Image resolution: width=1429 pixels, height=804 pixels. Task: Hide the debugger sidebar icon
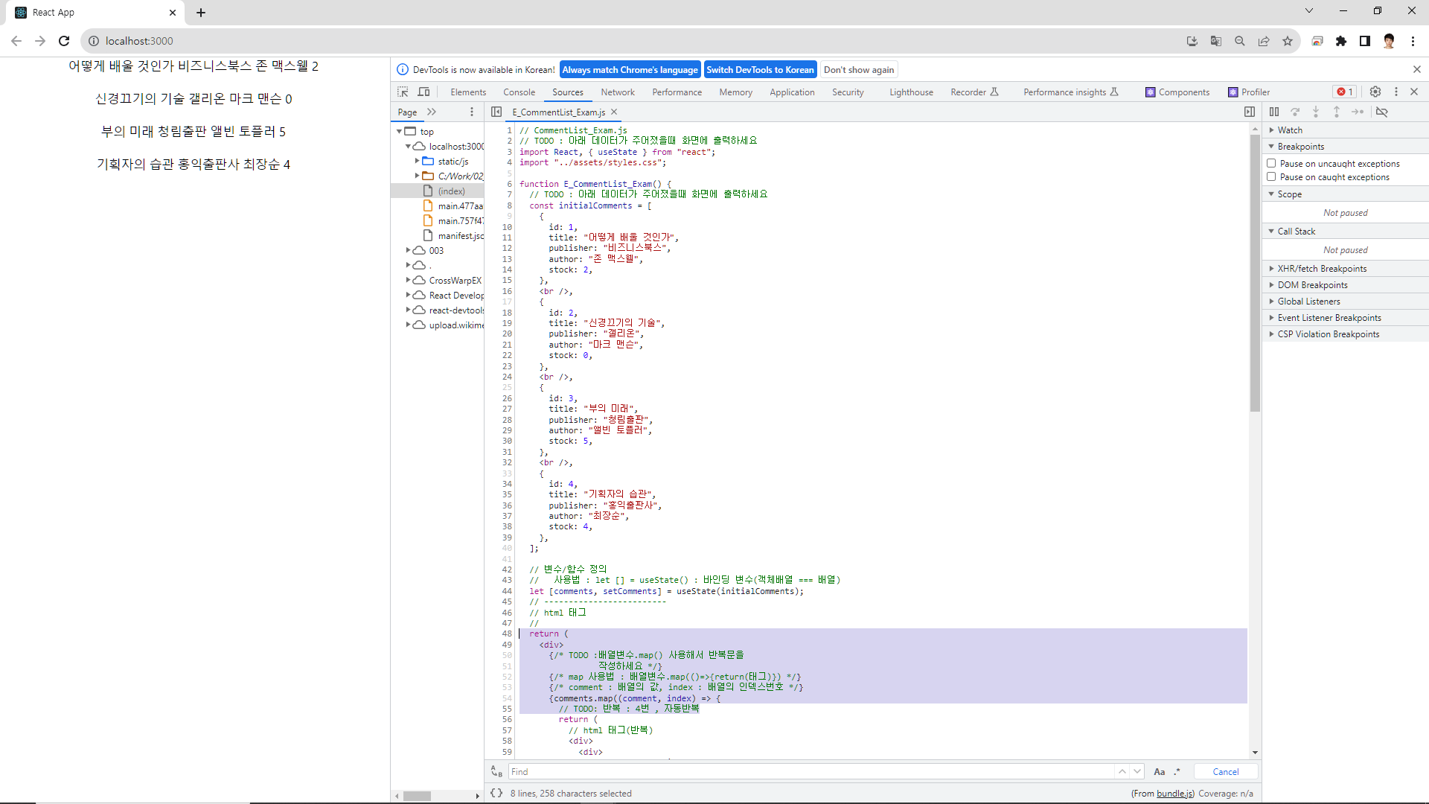coord(1250,112)
